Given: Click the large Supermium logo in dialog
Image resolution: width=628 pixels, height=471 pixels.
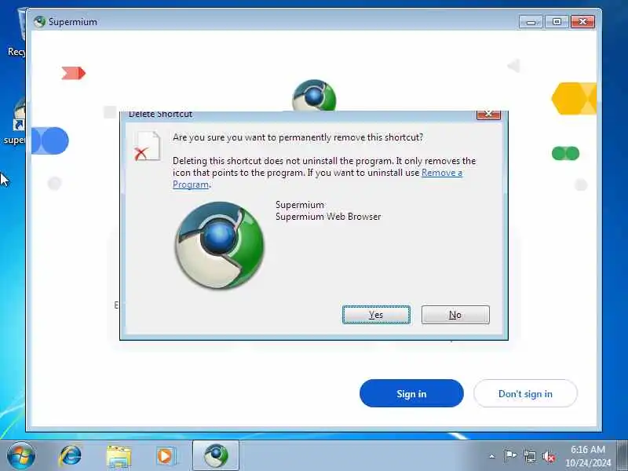Looking at the screenshot, I should (220, 245).
